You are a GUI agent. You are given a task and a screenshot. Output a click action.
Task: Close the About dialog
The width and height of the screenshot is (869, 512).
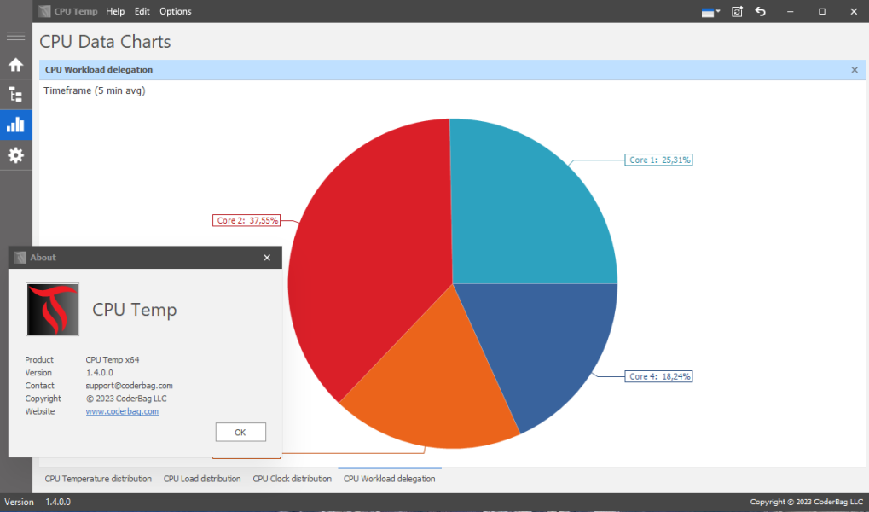(267, 258)
